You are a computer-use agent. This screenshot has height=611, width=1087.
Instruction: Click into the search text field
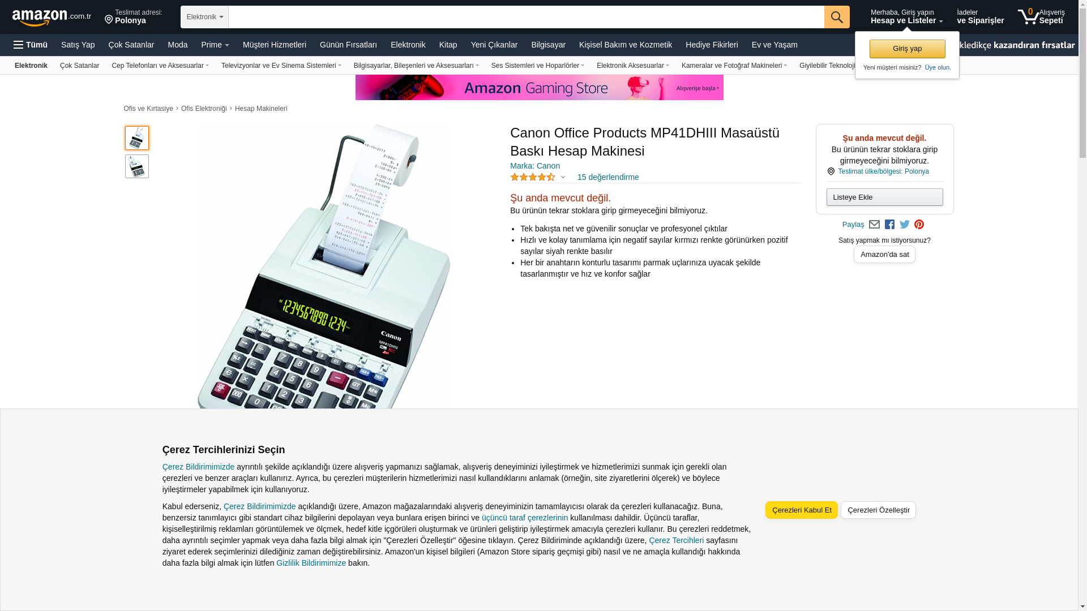(x=526, y=17)
